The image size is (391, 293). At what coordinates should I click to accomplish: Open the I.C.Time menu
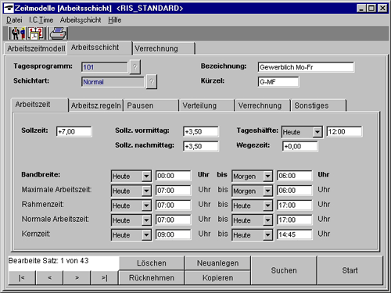[x=41, y=20]
